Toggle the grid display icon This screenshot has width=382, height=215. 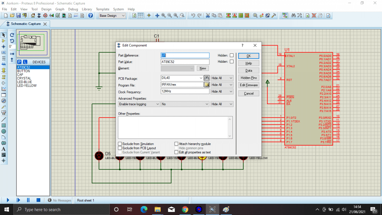click(x=141, y=16)
